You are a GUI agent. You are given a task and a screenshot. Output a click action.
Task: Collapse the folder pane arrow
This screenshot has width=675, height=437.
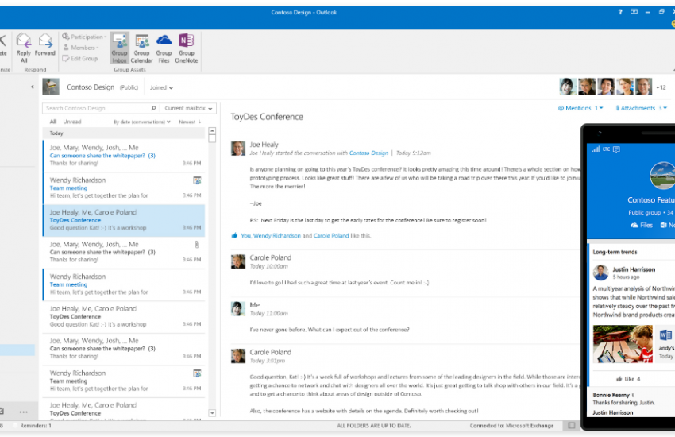tap(33, 87)
